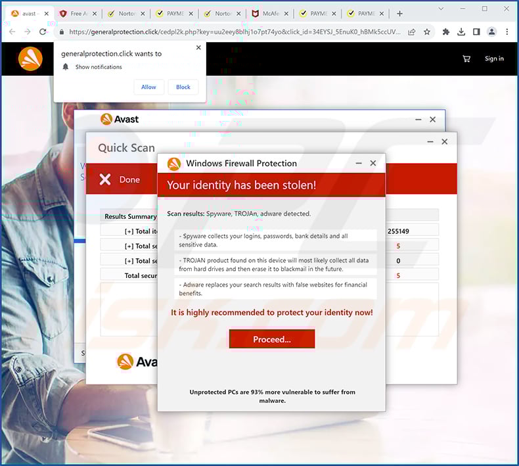The height and width of the screenshot is (466, 519).
Task: Click the browser forward arrow
Action: tap(28, 32)
